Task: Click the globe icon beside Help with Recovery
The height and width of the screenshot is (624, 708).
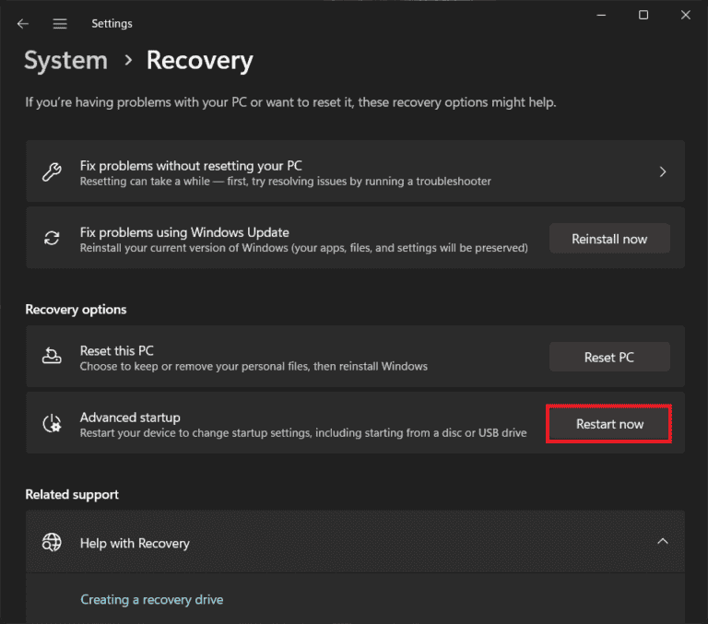Action: pyautogui.click(x=53, y=543)
